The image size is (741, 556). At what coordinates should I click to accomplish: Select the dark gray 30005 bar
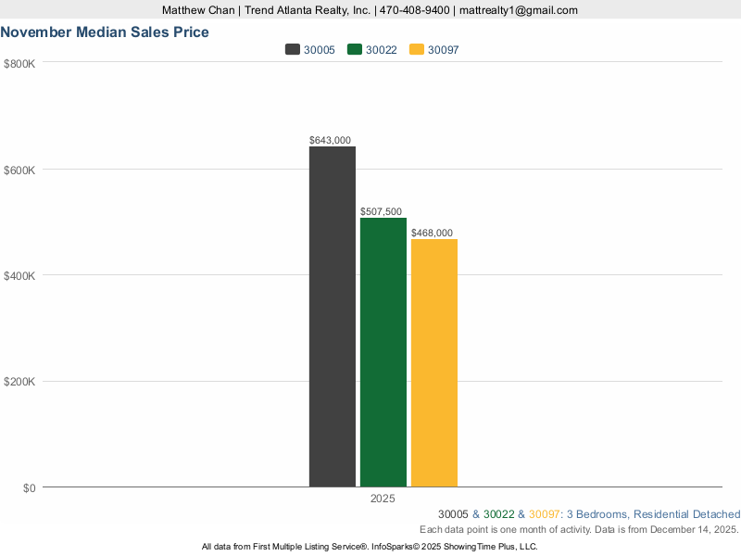333,316
